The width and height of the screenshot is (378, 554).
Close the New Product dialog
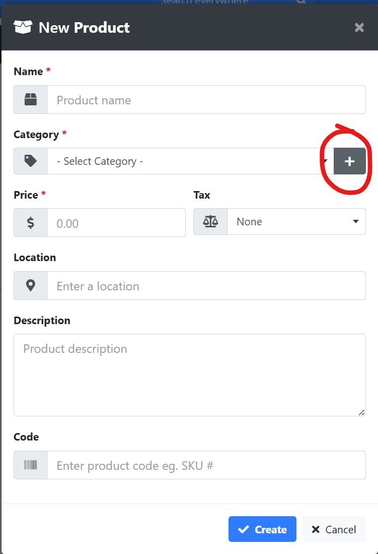click(359, 28)
